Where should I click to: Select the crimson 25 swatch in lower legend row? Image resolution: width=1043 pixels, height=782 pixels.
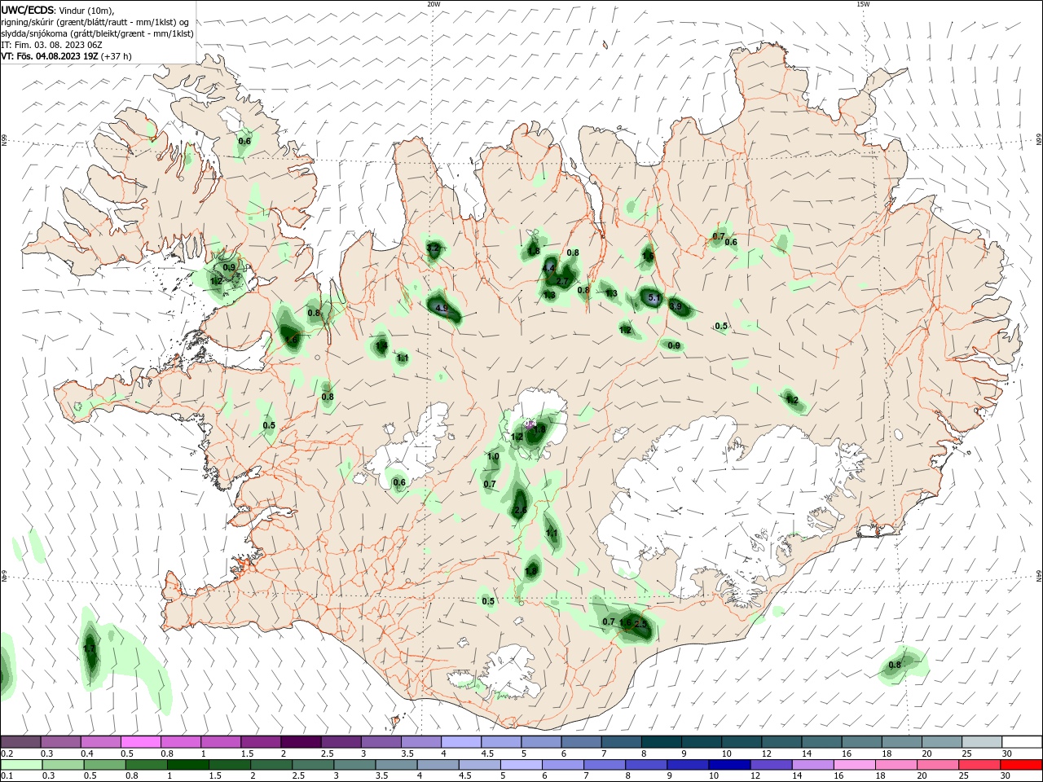coord(979,765)
